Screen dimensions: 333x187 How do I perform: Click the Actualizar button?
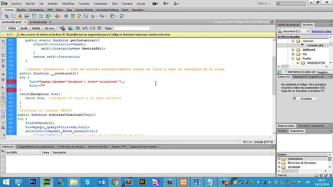coord(304,99)
